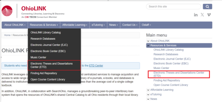Click the magnifier search button
The width and height of the screenshot is (222, 102).
click(207, 6)
